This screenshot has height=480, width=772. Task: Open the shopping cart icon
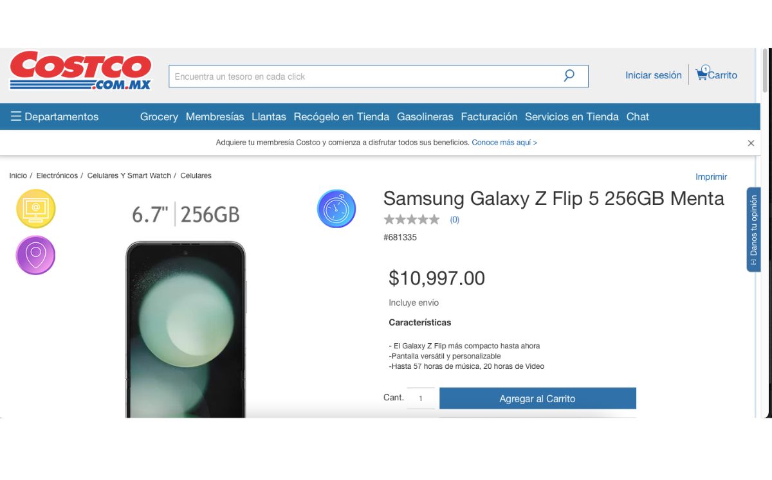[702, 74]
